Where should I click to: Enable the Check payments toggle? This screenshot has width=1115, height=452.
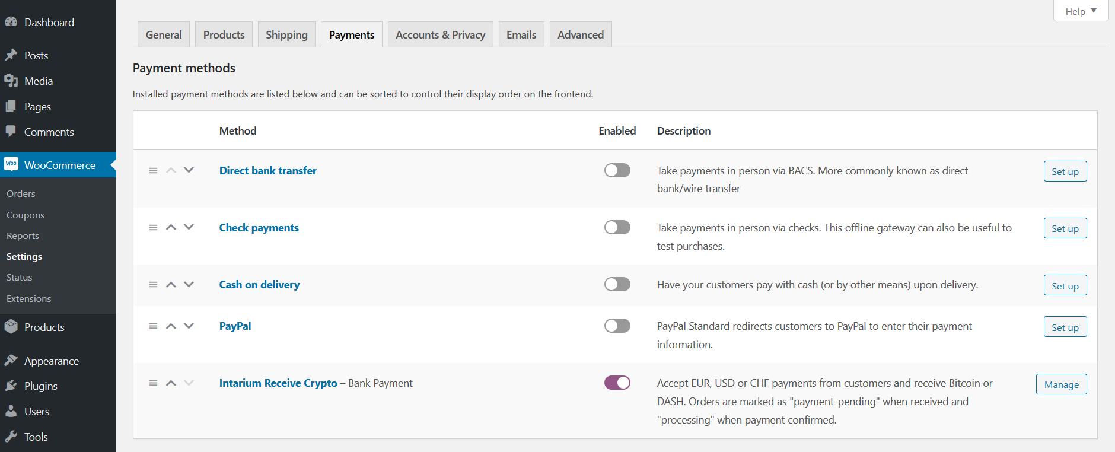pos(617,227)
